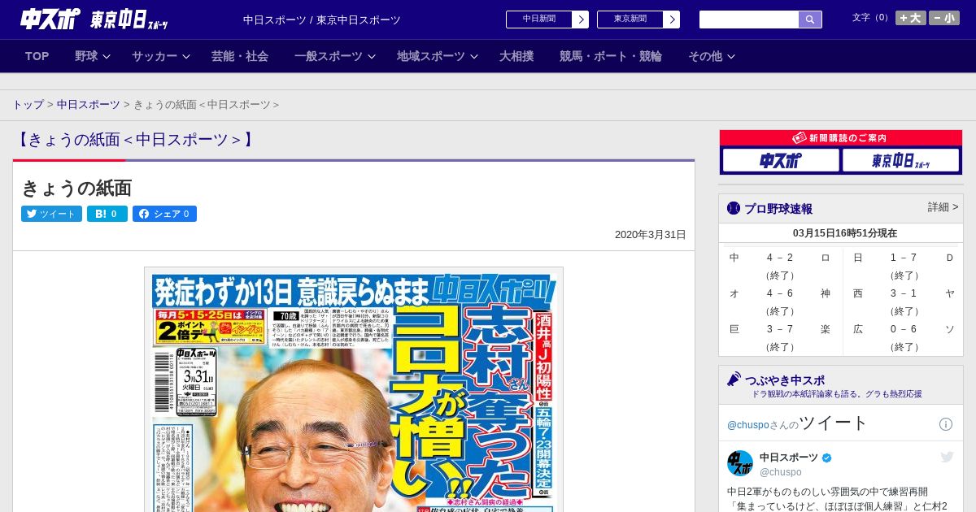The width and height of the screenshot is (976, 512).
Task: Open the newspaper front page image
Action: (354, 390)
